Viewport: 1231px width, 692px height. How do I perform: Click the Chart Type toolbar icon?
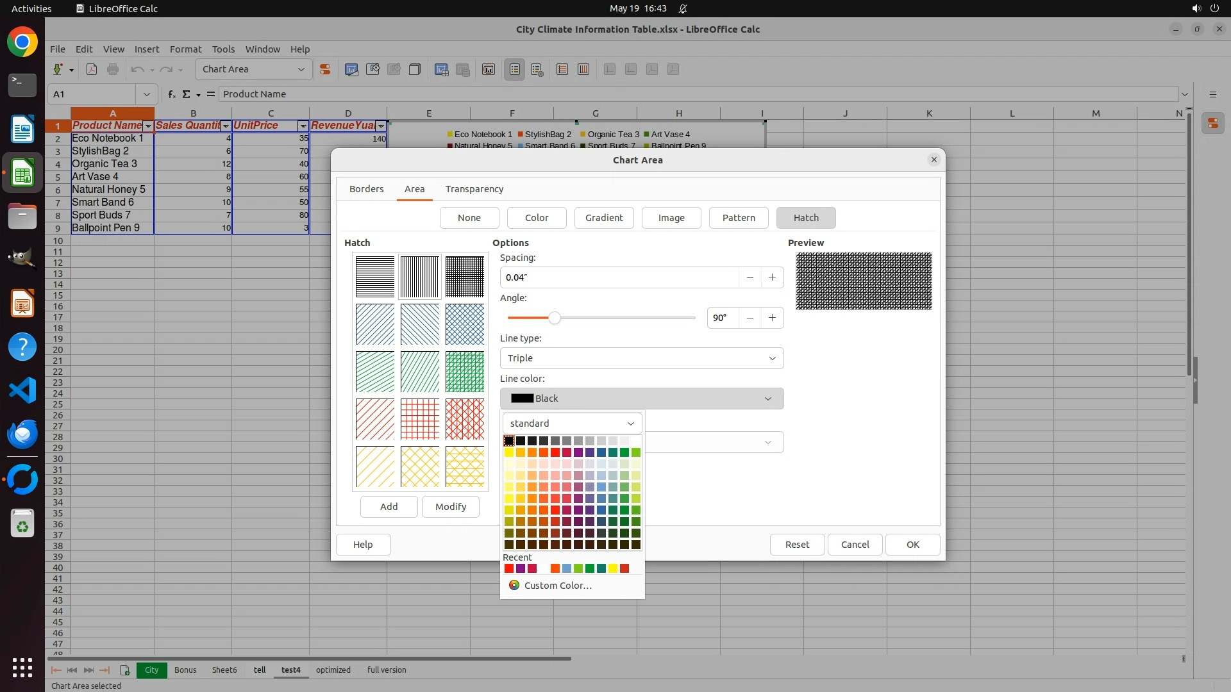351,69
